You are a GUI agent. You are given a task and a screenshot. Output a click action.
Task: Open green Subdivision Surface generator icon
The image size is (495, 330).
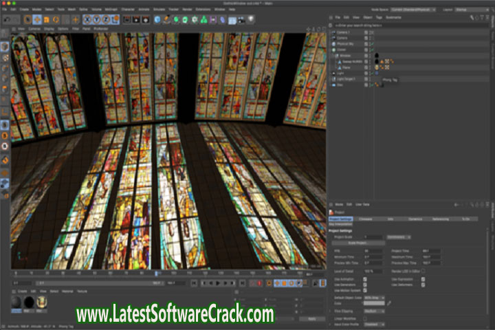(x=176, y=19)
